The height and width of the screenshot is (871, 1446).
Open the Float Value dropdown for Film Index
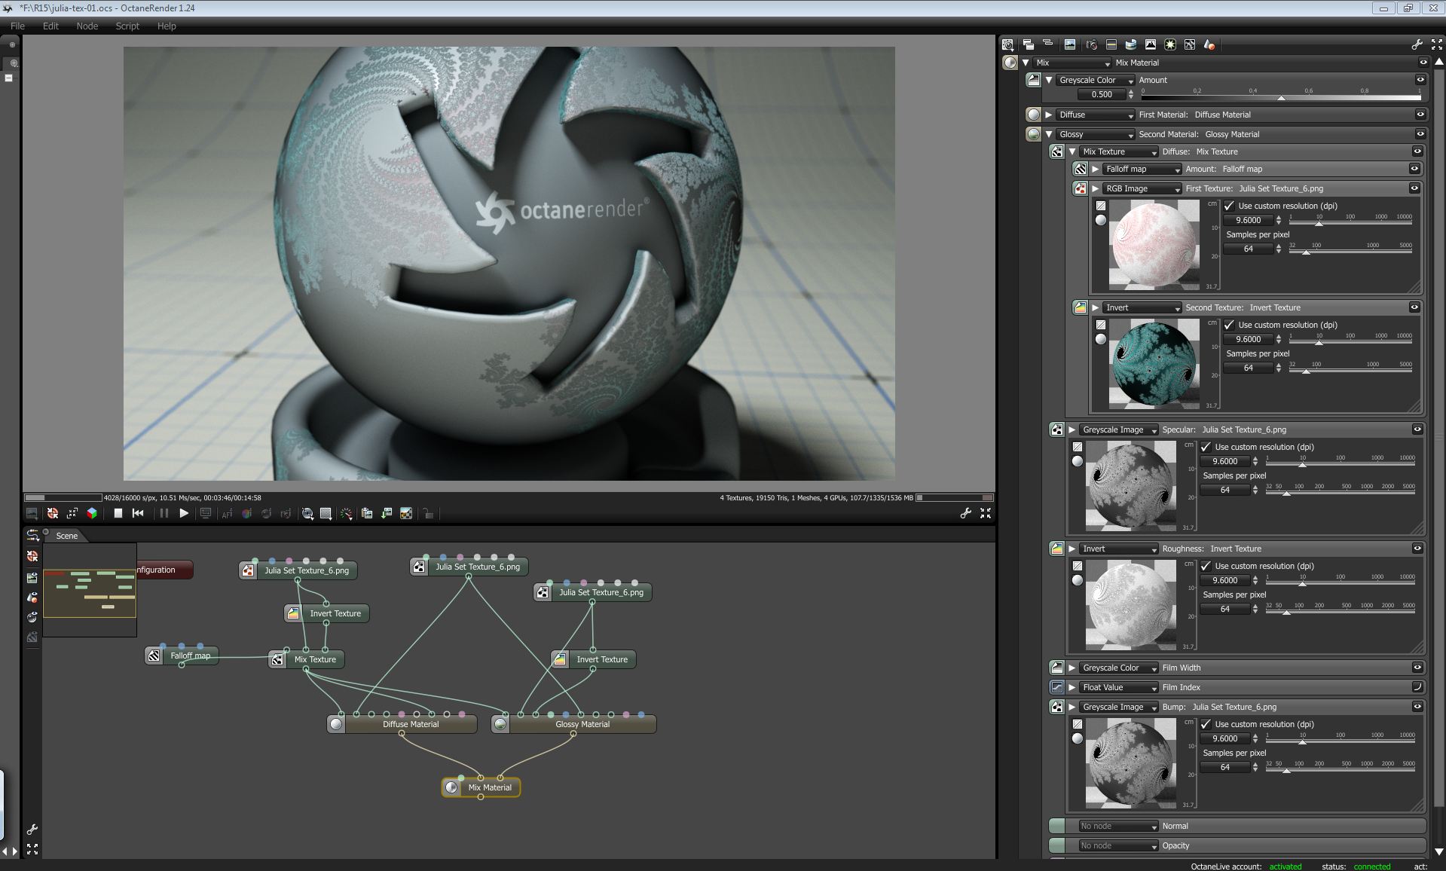point(1118,687)
